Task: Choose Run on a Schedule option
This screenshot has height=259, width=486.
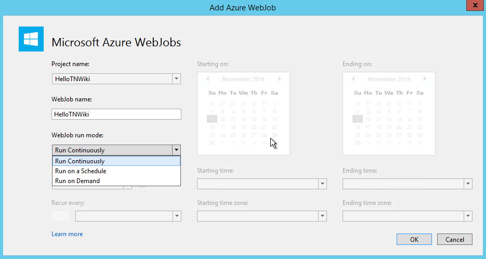Action: [116, 171]
